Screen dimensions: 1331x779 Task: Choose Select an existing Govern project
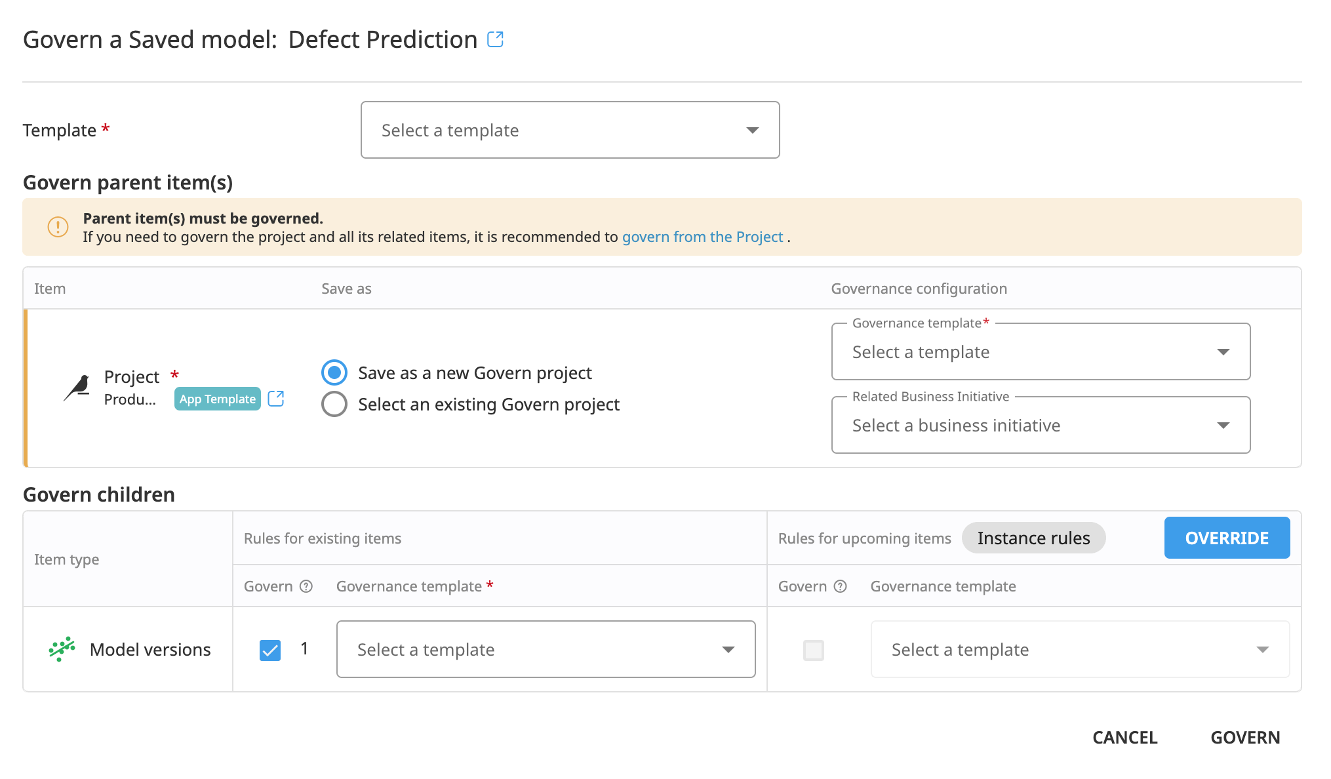click(334, 404)
